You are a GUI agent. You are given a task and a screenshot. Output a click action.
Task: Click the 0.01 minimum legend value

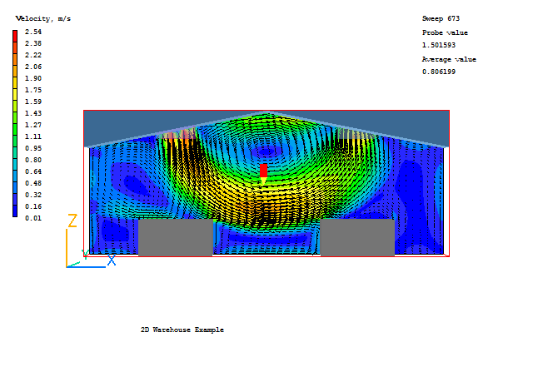click(x=33, y=218)
